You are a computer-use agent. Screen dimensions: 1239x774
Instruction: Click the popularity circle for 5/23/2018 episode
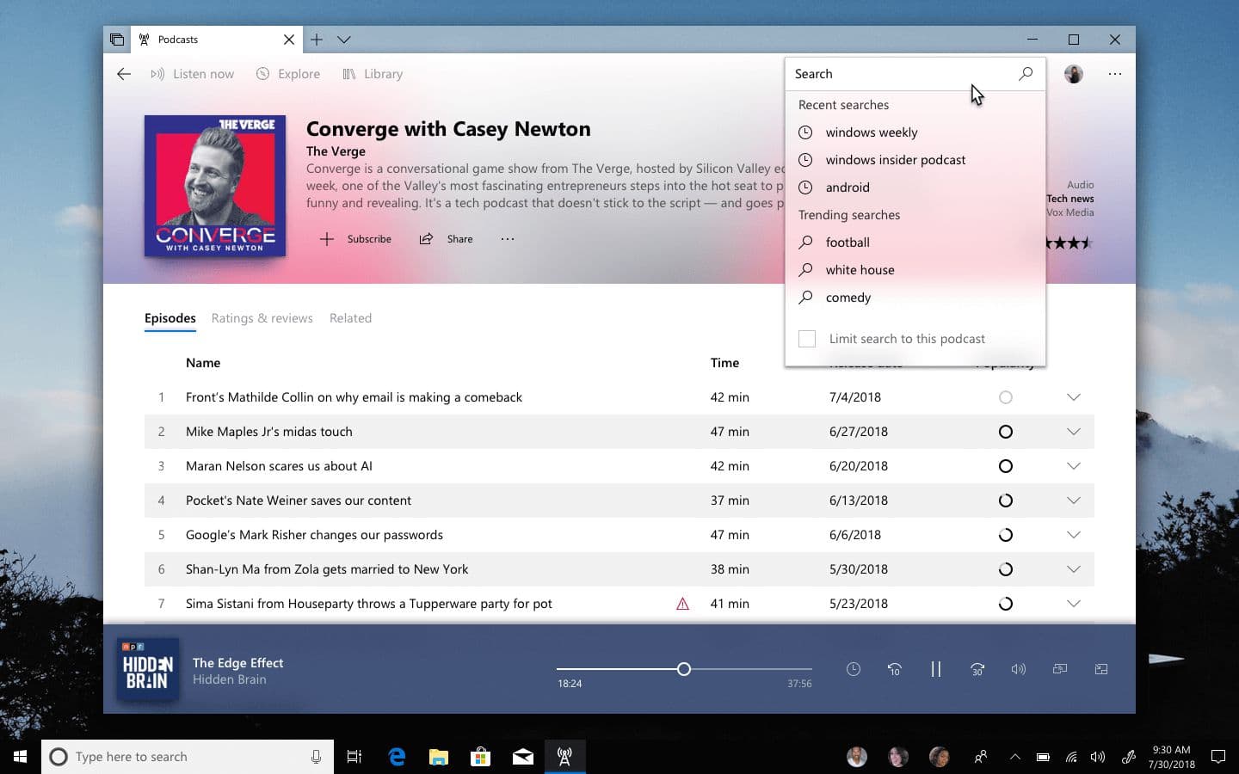coord(1006,604)
